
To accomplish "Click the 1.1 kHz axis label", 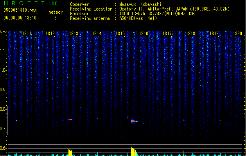I will (x=3, y=51).
